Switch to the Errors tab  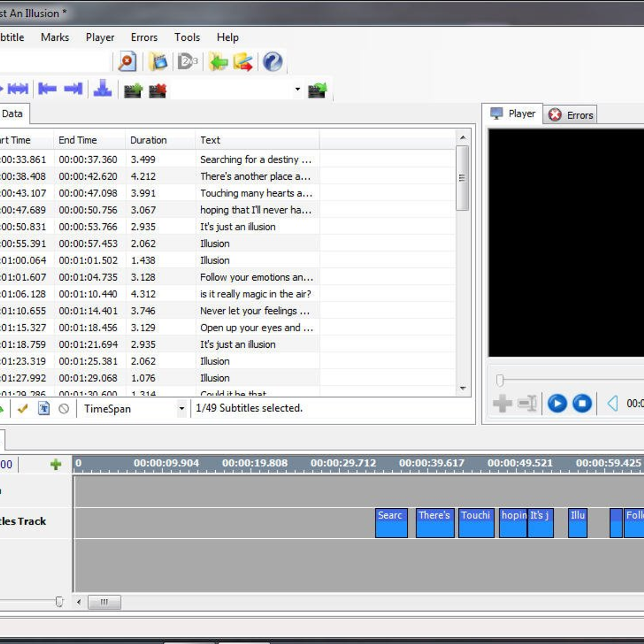click(571, 115)
